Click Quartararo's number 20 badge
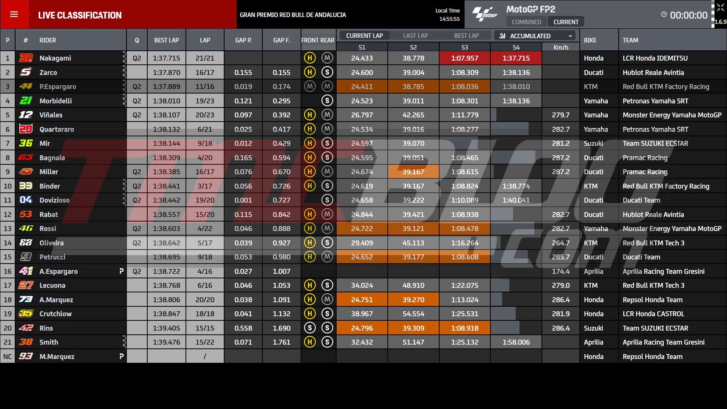The height and width of the screenshot is (409, 727). pos(26,129)
